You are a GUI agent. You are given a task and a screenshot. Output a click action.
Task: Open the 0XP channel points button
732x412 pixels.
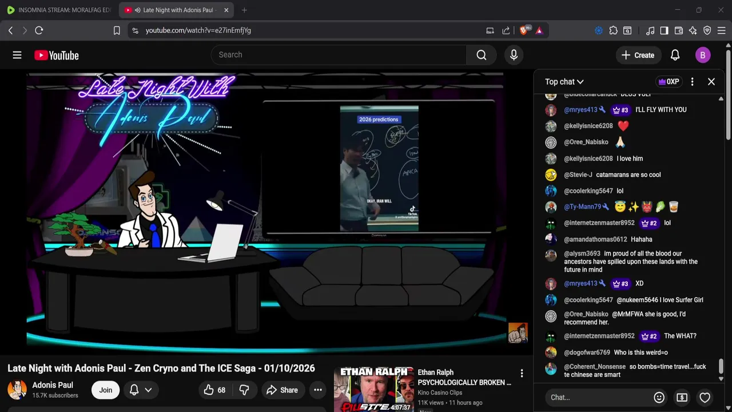pyautogui.click(x=669, y=82)
